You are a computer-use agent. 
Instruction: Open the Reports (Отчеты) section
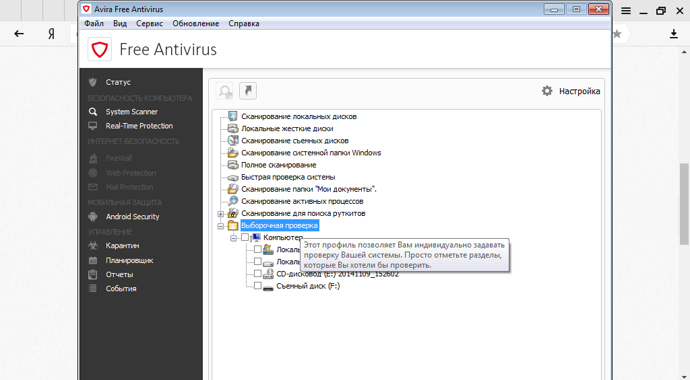[x=119, y=274]
